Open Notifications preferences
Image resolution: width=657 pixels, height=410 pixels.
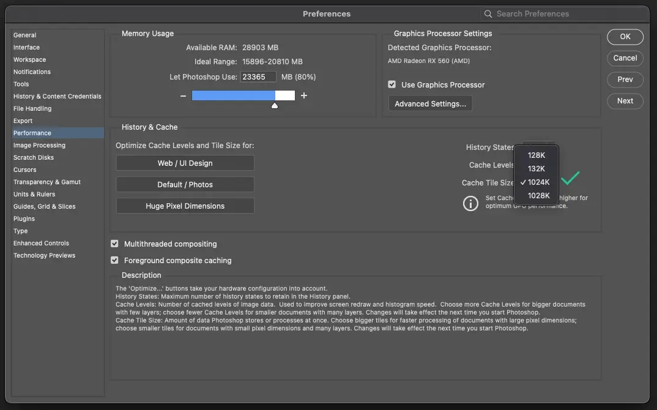(58, 72)
